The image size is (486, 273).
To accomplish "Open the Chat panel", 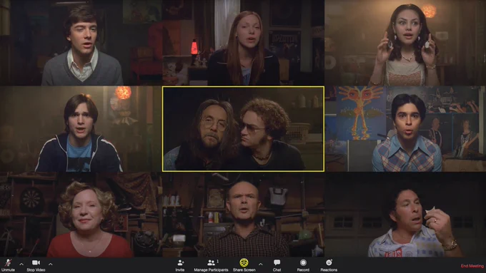I will tap(277, 265).
